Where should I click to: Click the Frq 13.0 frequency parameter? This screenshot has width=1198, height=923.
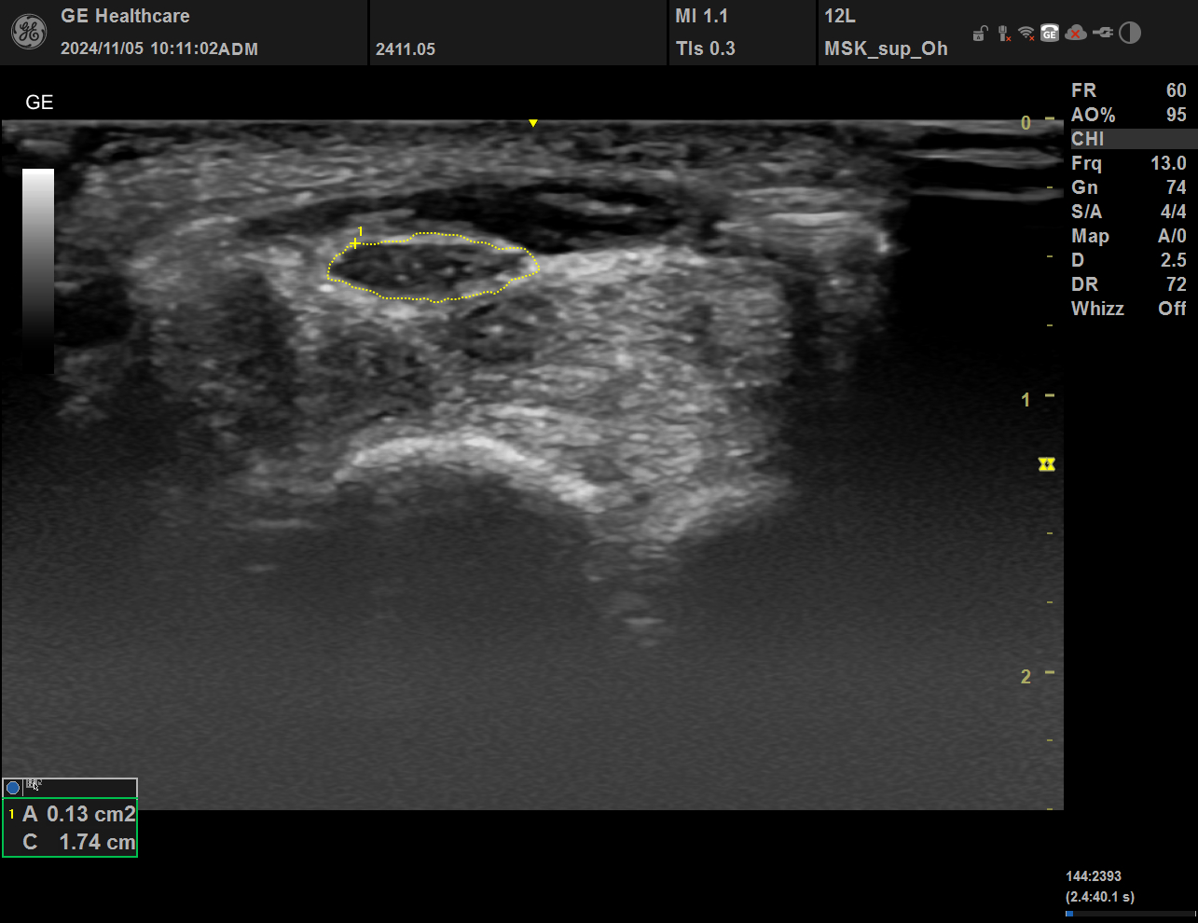pyautogui.click(x=1128, y=163)
